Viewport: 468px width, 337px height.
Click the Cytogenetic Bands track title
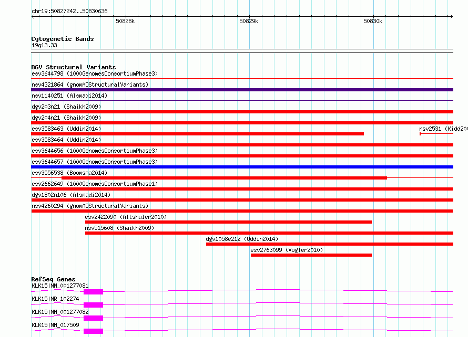coord(63,39)
